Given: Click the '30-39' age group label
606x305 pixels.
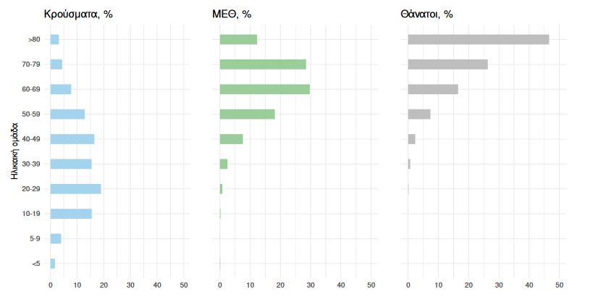Looking at the screenshot, I should coord(32,164).
